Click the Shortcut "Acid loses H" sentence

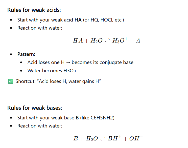58,81
